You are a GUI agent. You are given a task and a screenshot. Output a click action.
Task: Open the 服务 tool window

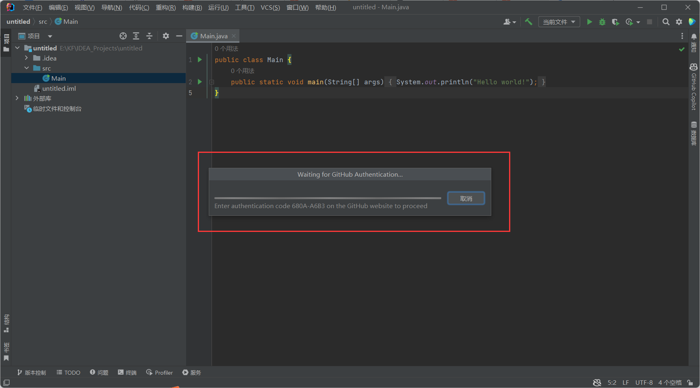pos(191,372)
